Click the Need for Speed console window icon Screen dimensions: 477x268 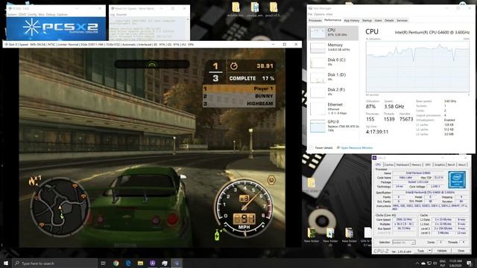[113, 8]
